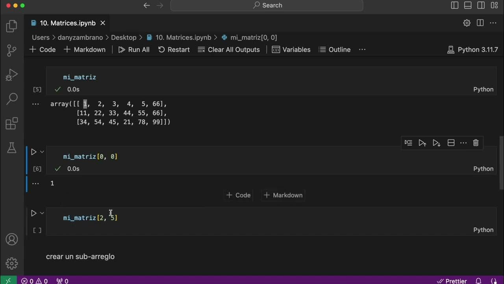This screenshot has height=284, width=504.
Task: Click Run All in notebook toolbar
Action: pyautogui.click(x=134, y=50)
